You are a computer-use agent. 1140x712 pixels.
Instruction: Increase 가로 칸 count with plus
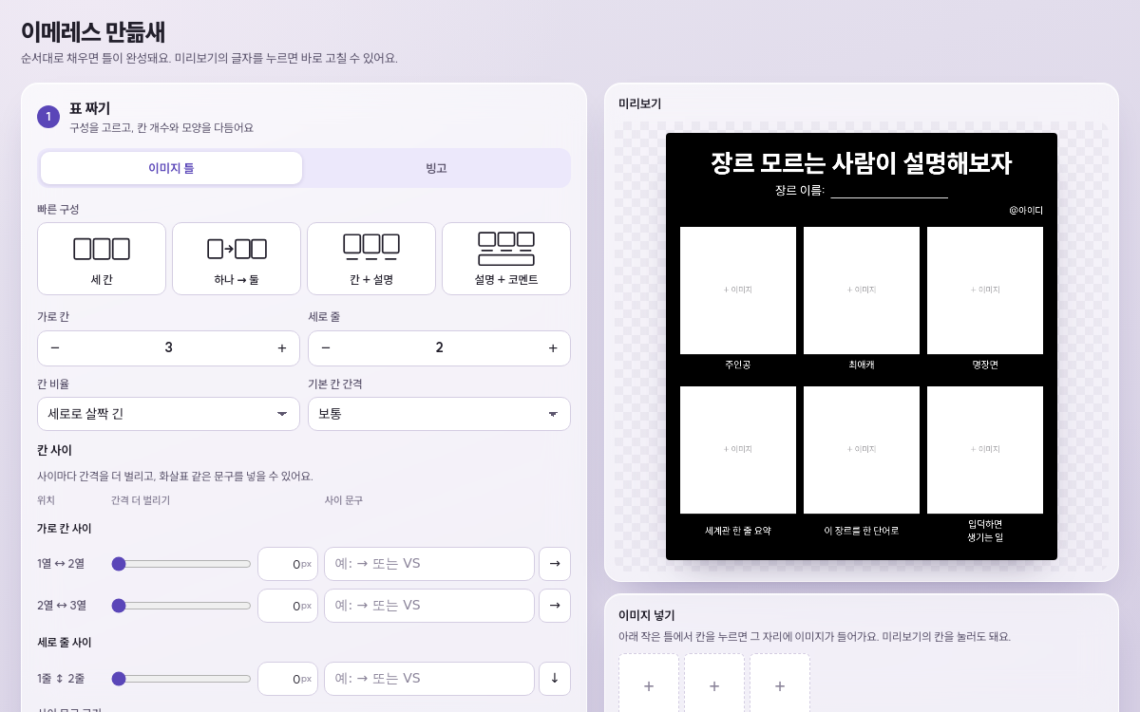(x=282, y=348)
